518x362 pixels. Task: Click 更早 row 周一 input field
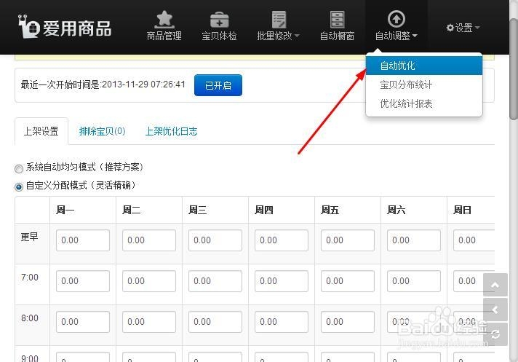[83, 240]
